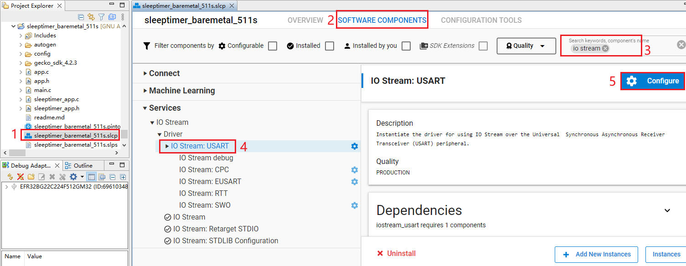Toggle the SDK Extensions filter

click(x=483, y=46)
